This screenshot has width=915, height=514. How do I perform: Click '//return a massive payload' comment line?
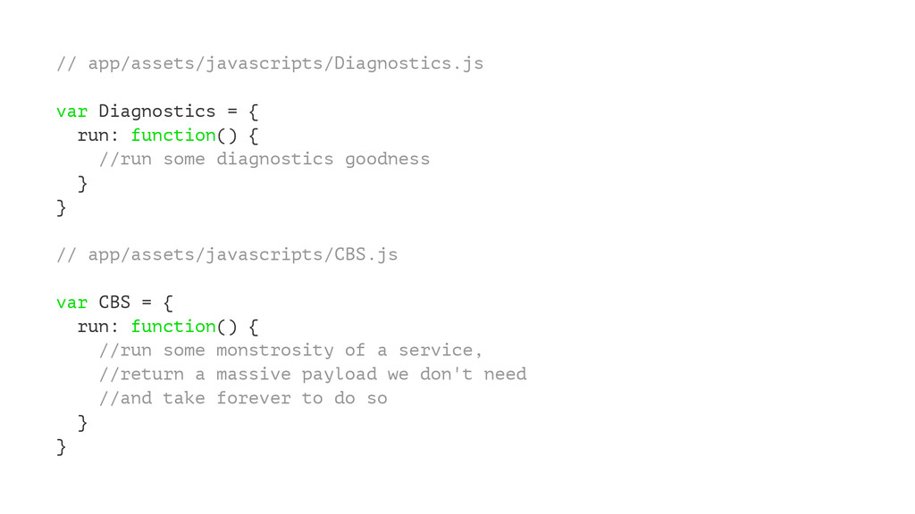[x=313, y=374]
